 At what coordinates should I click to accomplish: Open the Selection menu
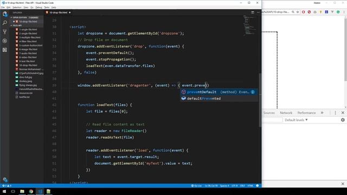[x=17, y=7]
